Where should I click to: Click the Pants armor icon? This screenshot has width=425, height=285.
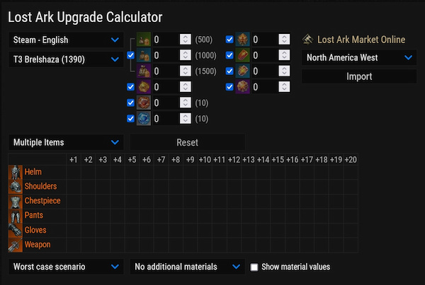16,215
